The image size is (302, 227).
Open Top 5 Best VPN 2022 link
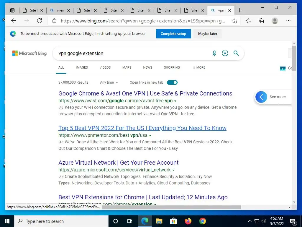pos(142,128)
